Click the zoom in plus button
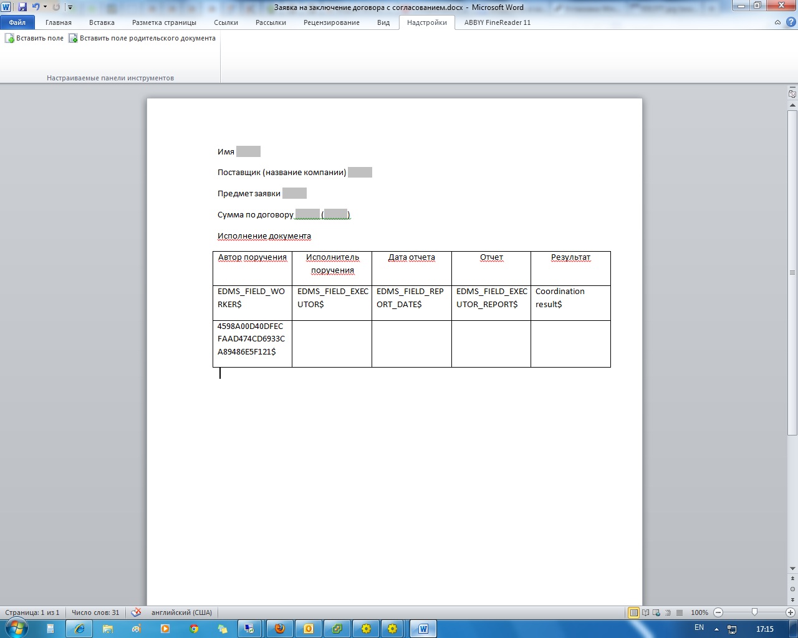Screen dimensions: 798x638 (790, 612)
